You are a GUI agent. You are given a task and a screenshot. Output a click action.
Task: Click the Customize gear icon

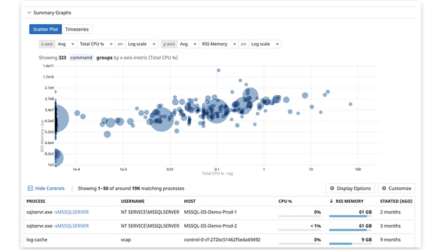click(x=384, y=189)
